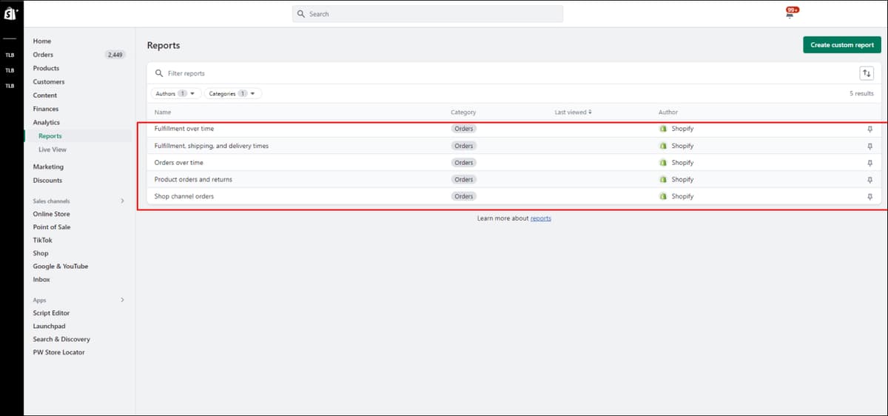Screen dimensions: 888x416
Task: Click the search magnifier icon in top bar
Action: (x=301, y=14)
